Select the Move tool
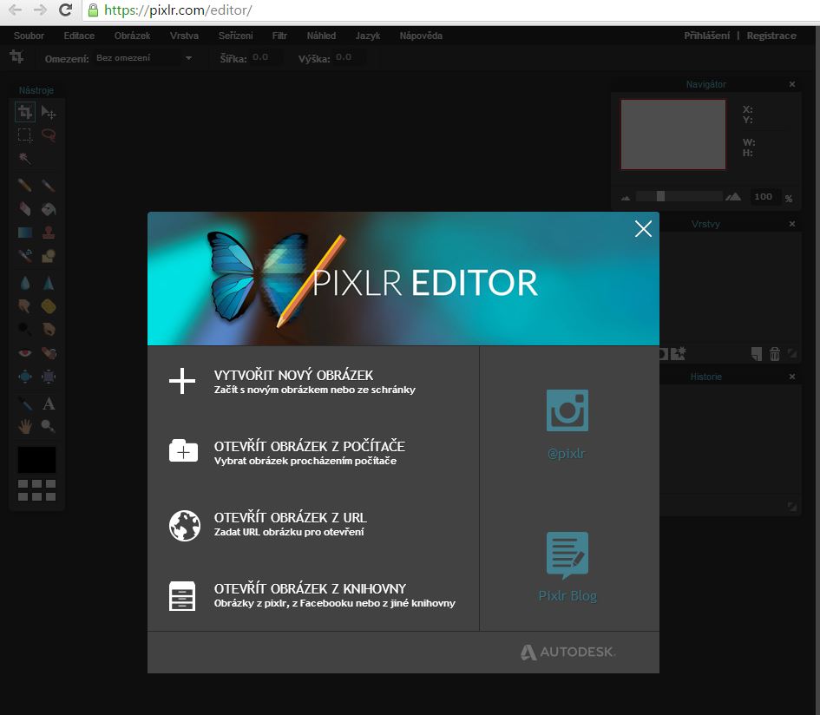This screenshot has width=820, height=715. pyautogui.click(x=49, y=112)
